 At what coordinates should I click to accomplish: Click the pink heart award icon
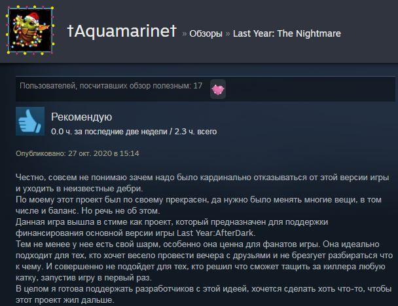coord(218,89)
